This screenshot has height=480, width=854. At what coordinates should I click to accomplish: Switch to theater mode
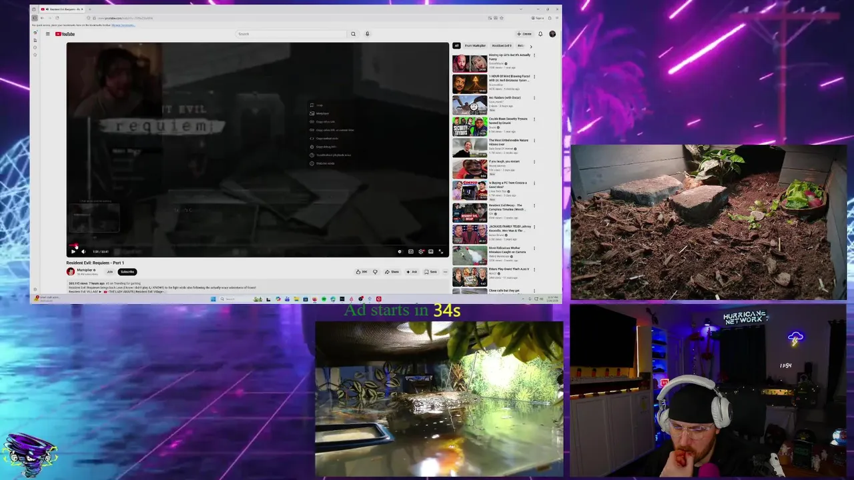pyautogui.click(x=431, y=251)
